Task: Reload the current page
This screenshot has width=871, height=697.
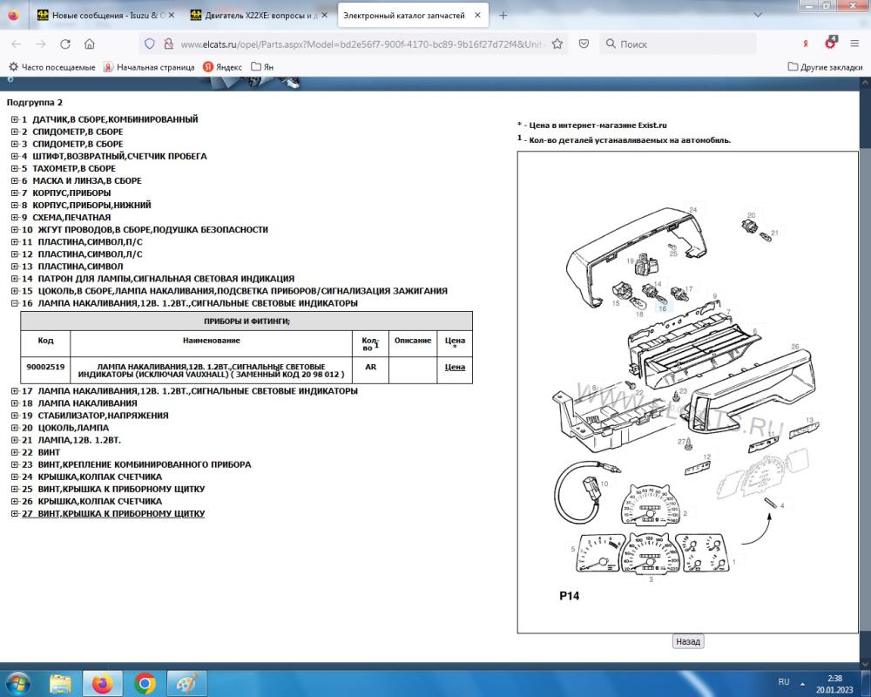Action: coord(65,44)
